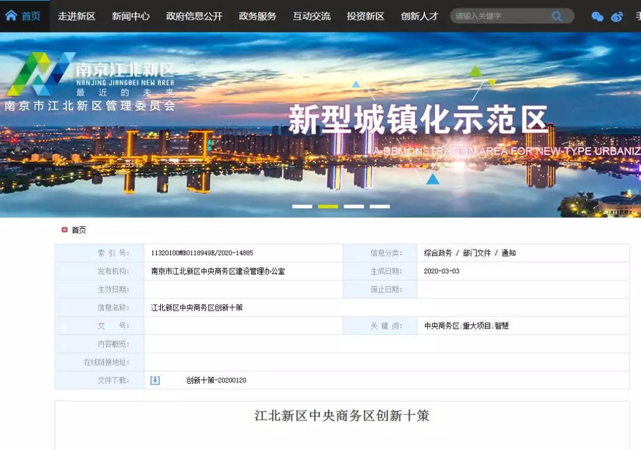
Task: Go to 政府信息公开 section
Action: click(194, 17)
